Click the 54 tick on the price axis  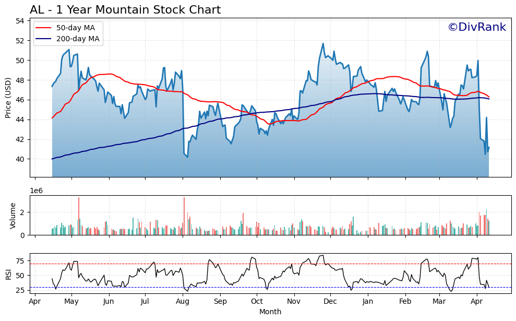point(20,21)
